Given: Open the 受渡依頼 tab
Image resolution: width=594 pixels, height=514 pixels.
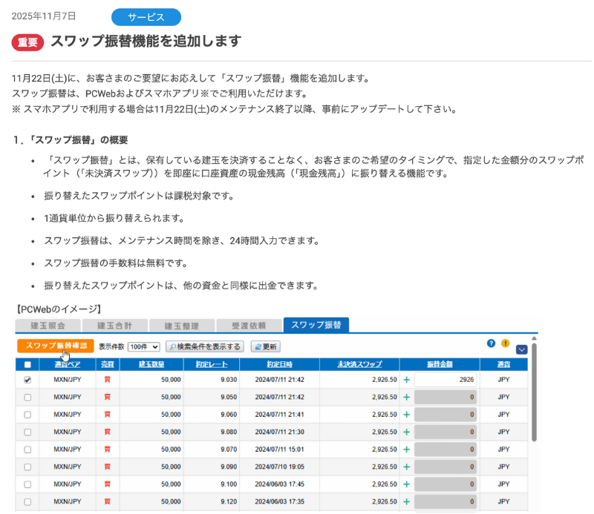Looking at the screenshot, I should point(249,325).
